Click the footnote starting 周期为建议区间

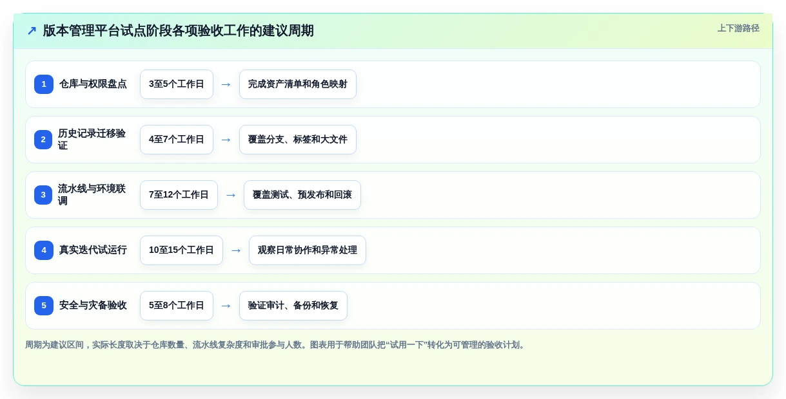(276, 345)
